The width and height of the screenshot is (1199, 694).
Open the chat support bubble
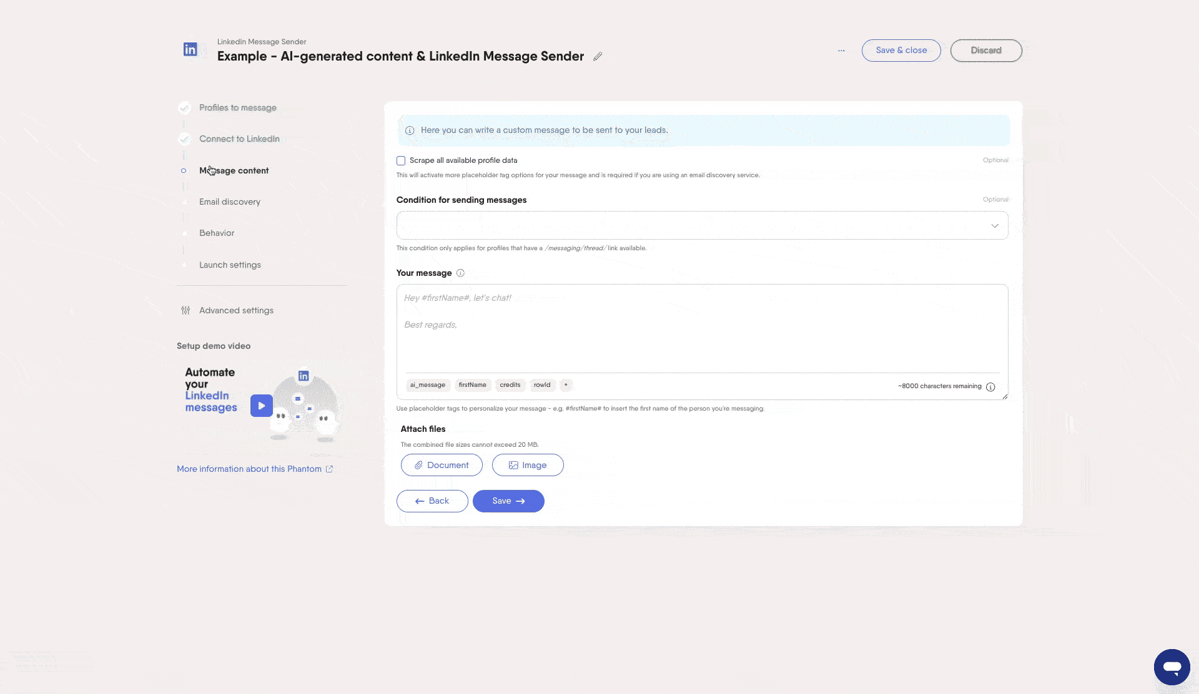click(1172, 667)
